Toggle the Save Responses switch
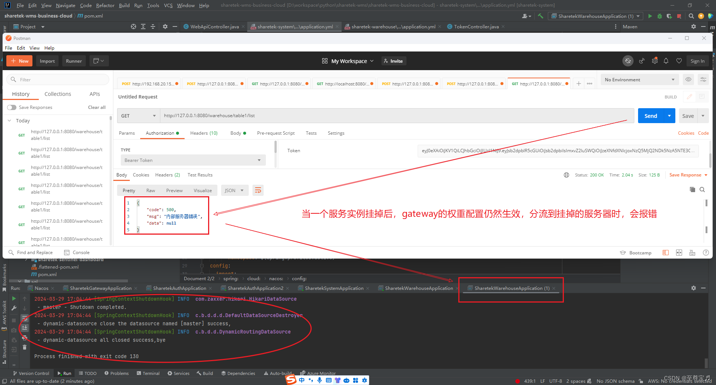716x385 pixels. pos(12,107)
